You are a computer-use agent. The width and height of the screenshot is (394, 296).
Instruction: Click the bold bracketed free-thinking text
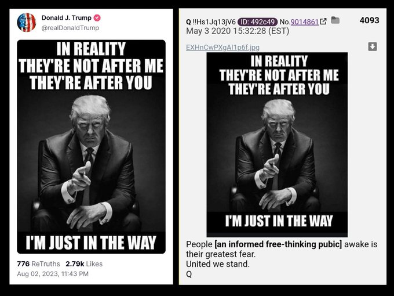[278, 244]
